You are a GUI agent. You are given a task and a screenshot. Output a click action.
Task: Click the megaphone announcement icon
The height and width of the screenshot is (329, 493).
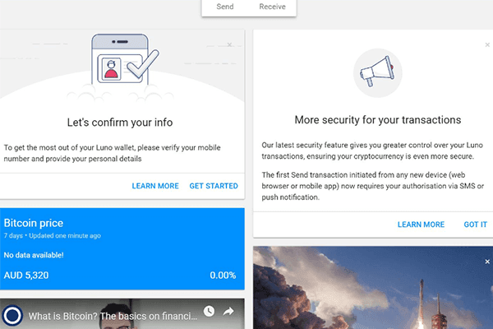377,72
